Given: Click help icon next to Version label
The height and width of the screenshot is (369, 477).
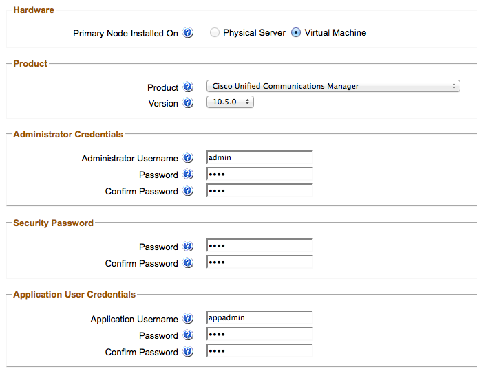Looking at the screenshot, I should coord(188,103).
